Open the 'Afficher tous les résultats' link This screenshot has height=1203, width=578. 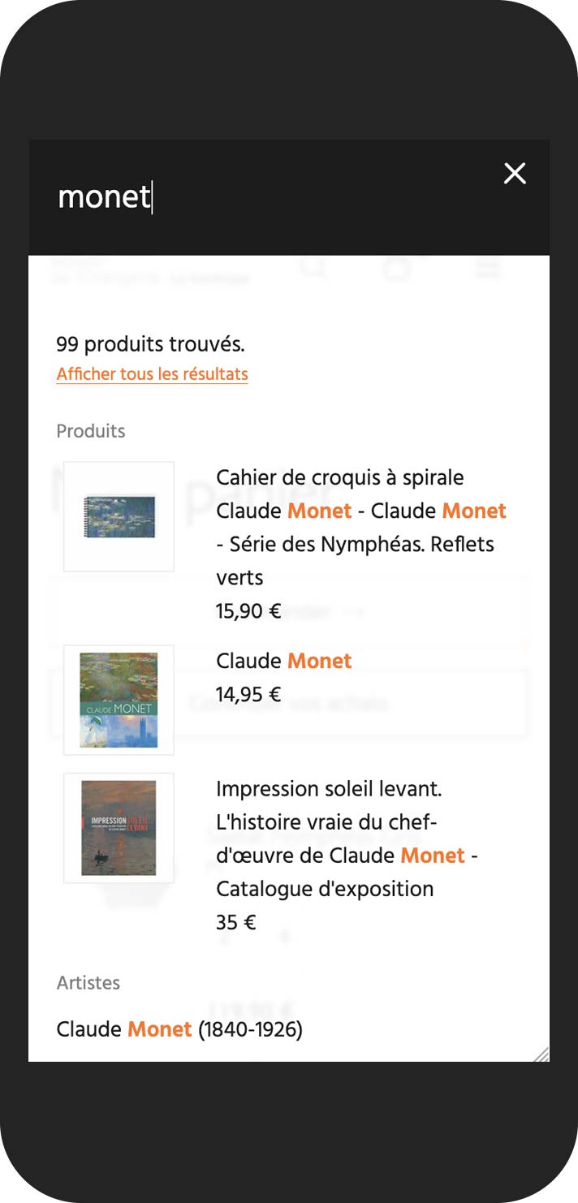pos(151,374)
